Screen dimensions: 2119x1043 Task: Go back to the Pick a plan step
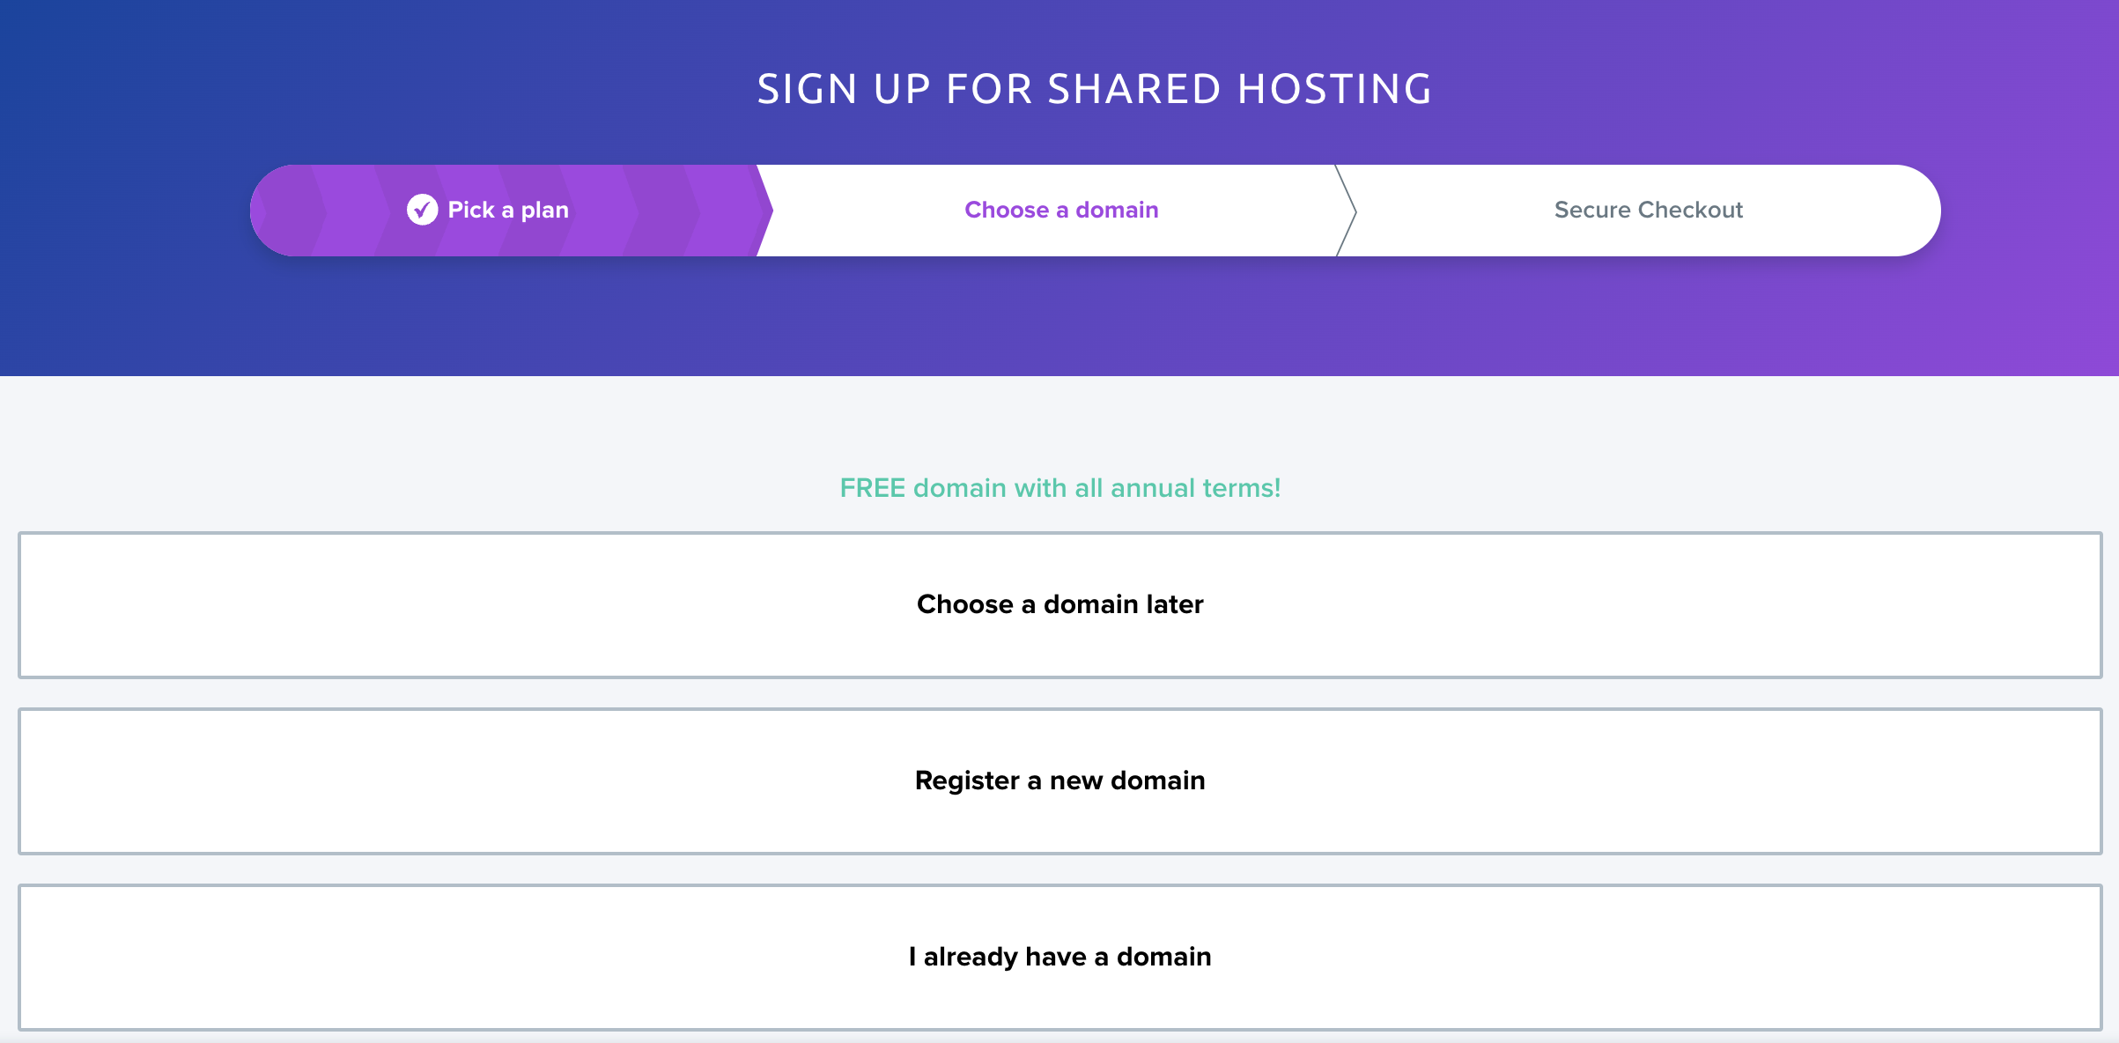(508, 210)
